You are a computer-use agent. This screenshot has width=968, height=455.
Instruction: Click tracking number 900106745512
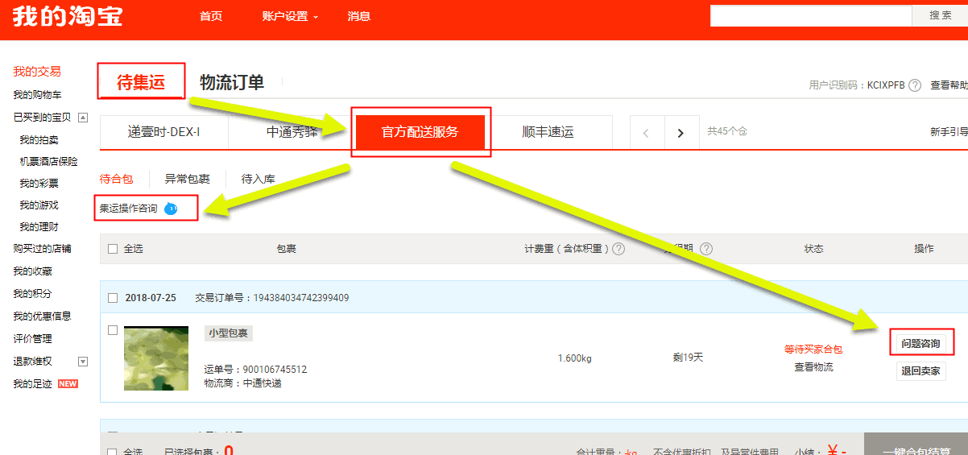tap(275, 370)
